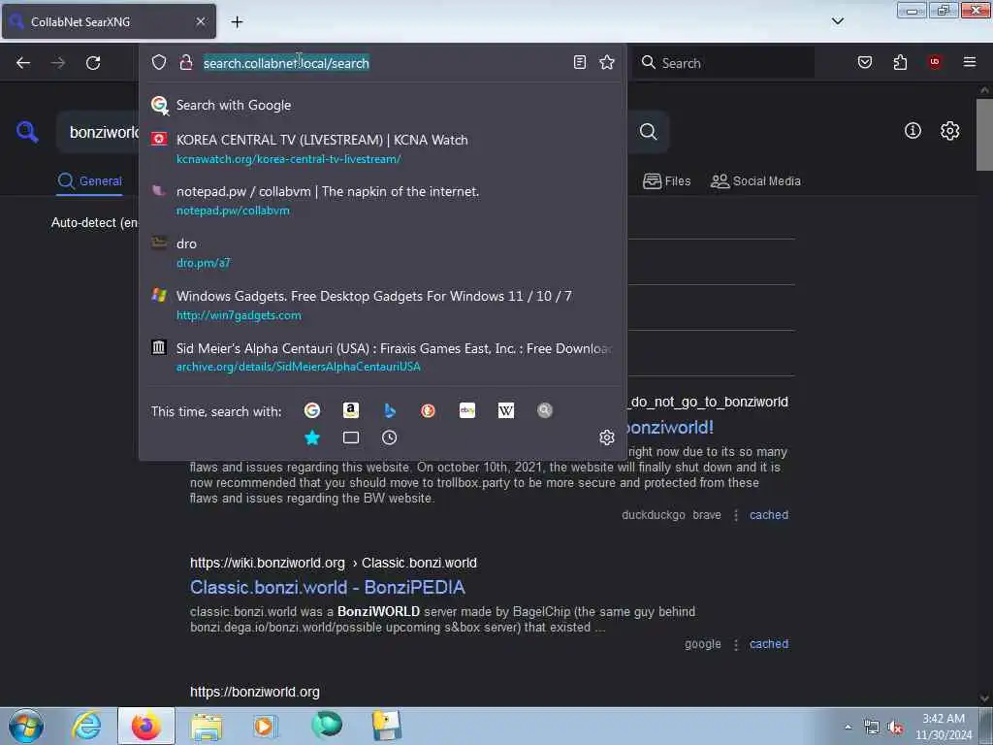This screenshot has width=993, height=745.
Task: Click the muted volume tray icon
Action: click(x=895, y=728)
